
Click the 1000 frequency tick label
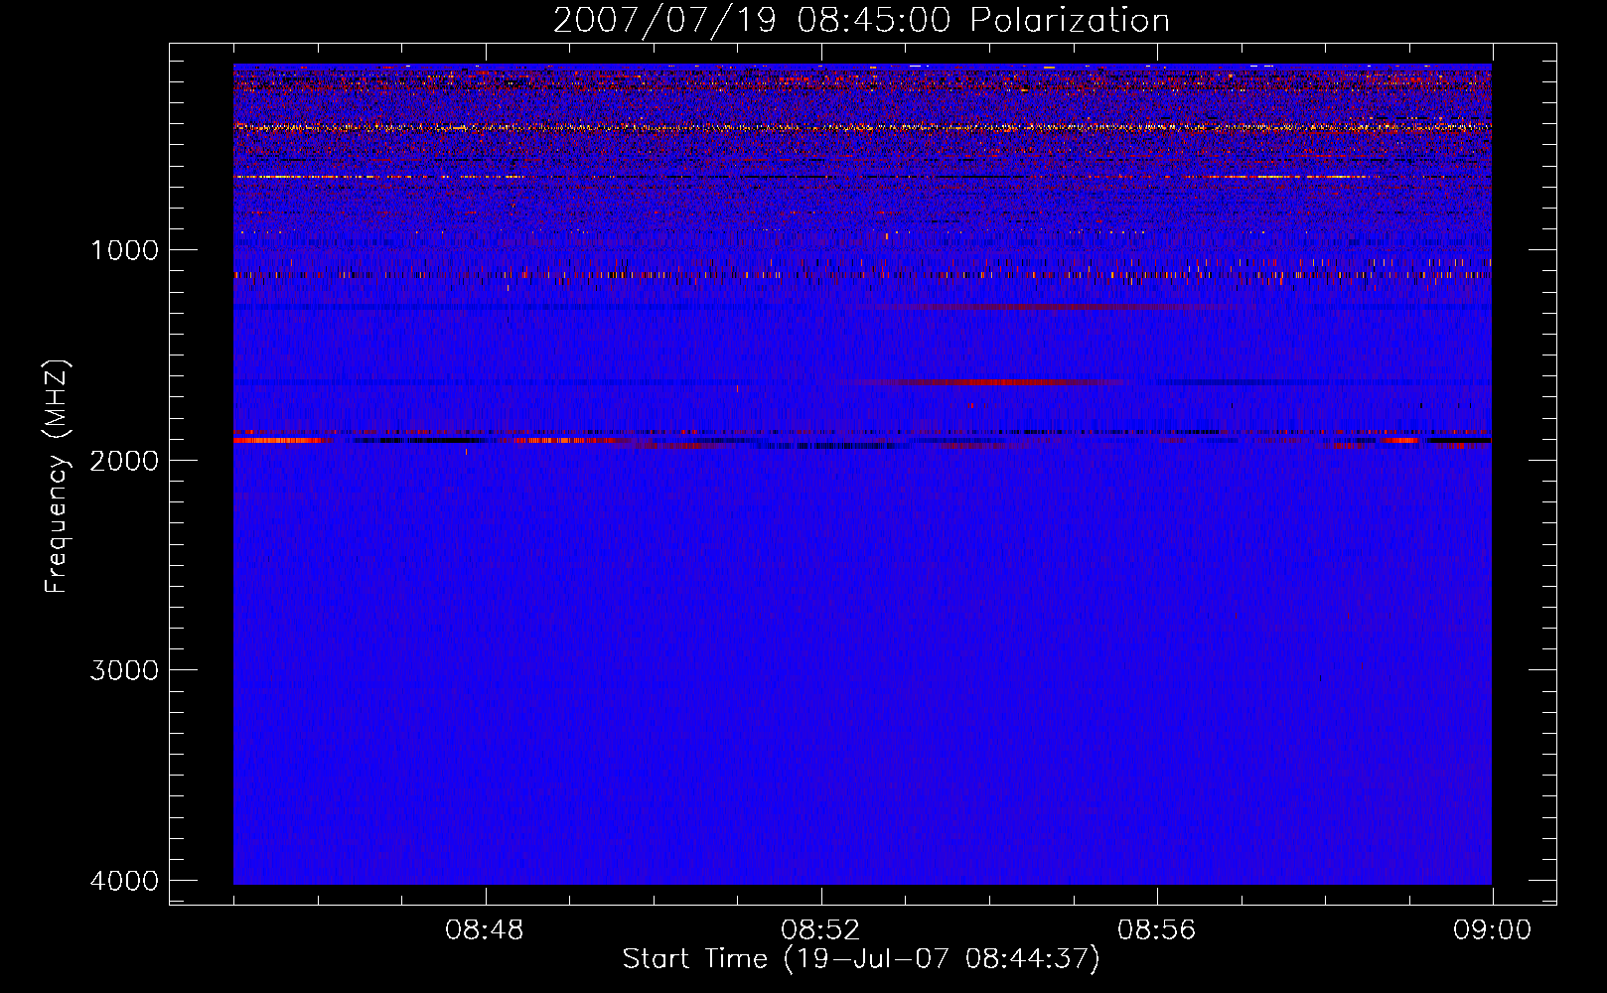[124, 250]
